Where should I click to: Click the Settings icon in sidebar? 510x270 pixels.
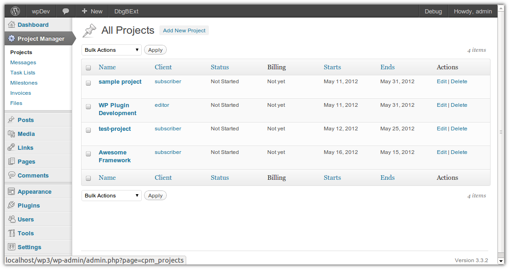12,246
